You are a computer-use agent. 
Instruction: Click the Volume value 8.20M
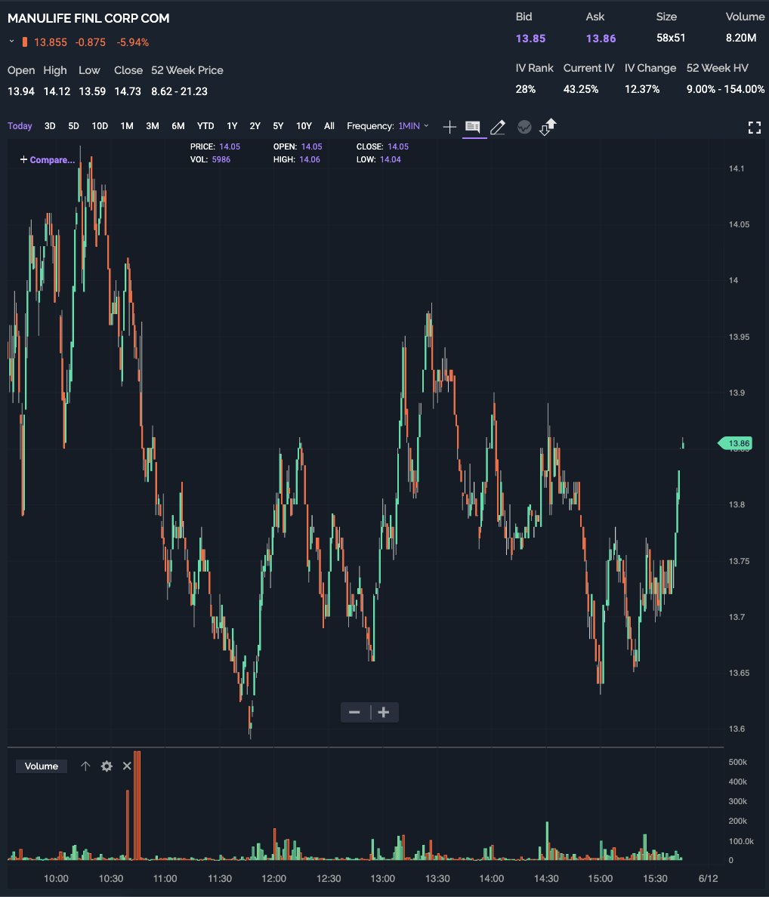point(741,38)
